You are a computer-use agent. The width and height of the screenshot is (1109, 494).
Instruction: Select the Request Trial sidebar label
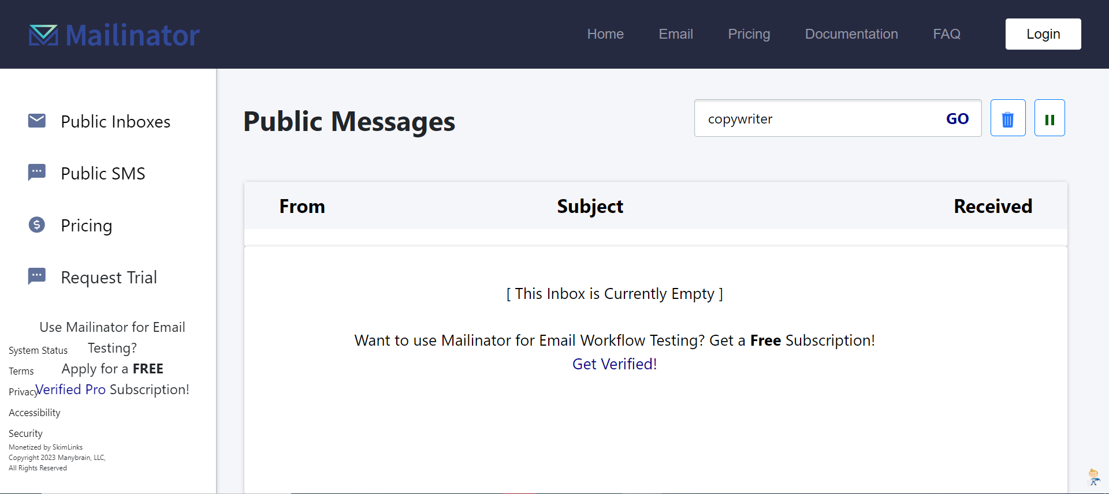[x=109, y=278]
